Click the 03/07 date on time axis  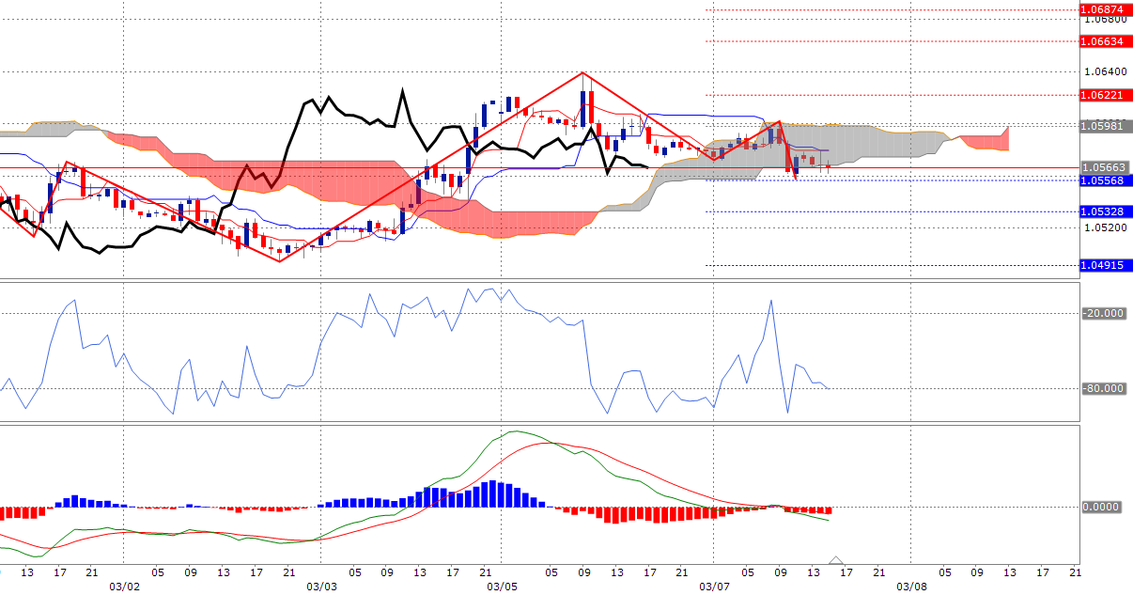pyautogui.click(x=714, y=586)
